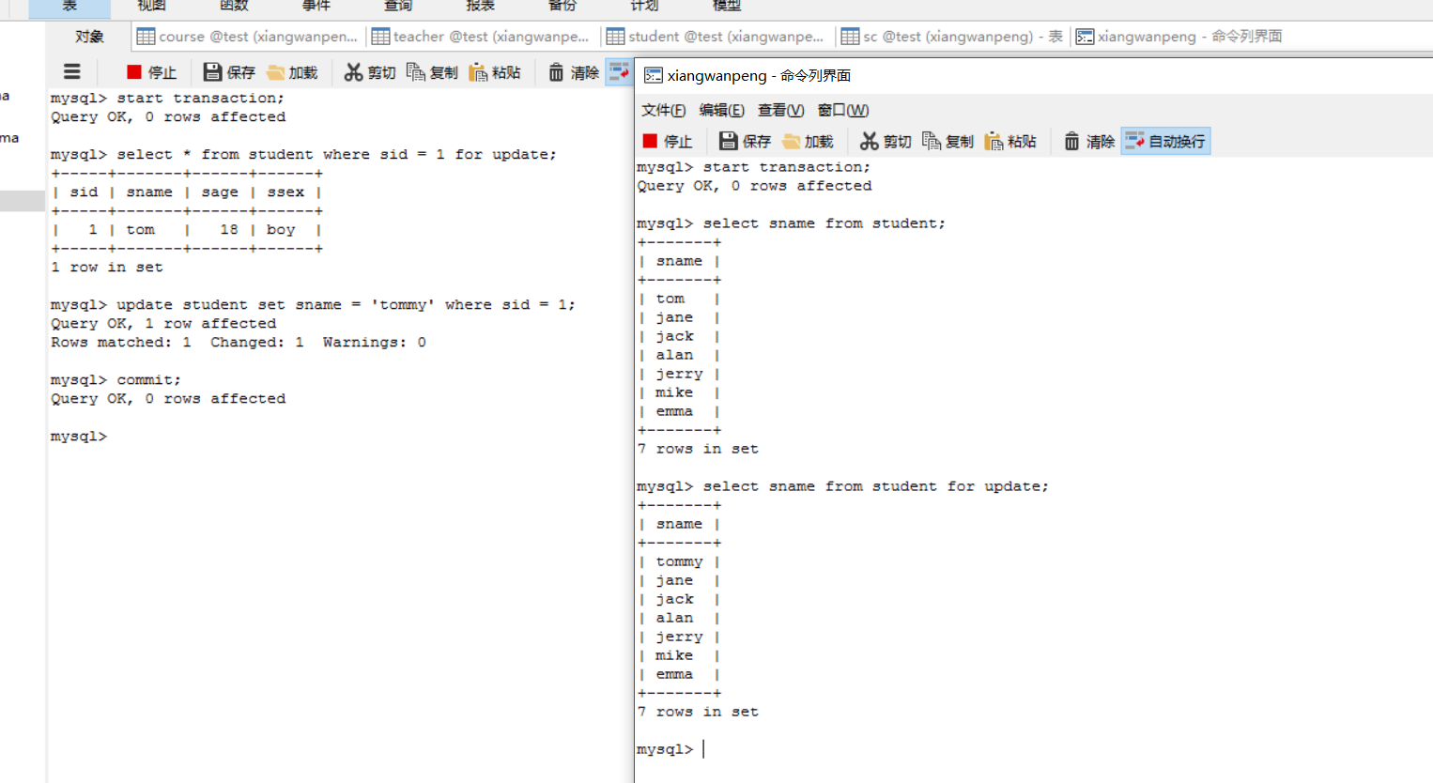Screen dimensions: 1433x783
Task: Click the Clear (清除) icon in floating console window
Action: click(1071, 141)
